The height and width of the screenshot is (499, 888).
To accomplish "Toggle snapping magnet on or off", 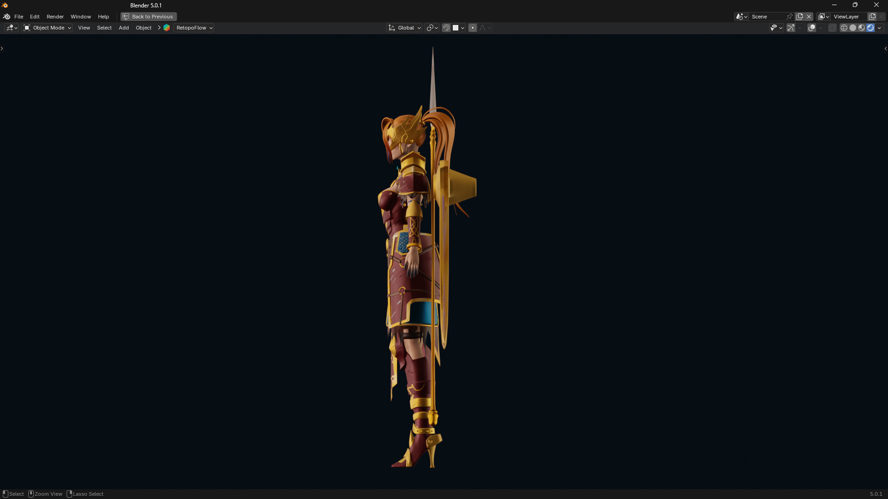I will click(x=446, y=28).
